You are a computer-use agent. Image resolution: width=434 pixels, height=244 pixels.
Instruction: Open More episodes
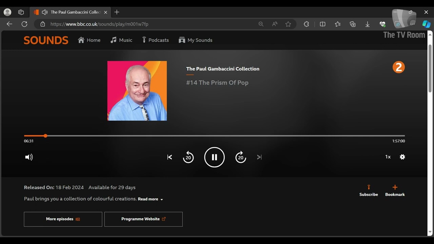coord(63,219)
